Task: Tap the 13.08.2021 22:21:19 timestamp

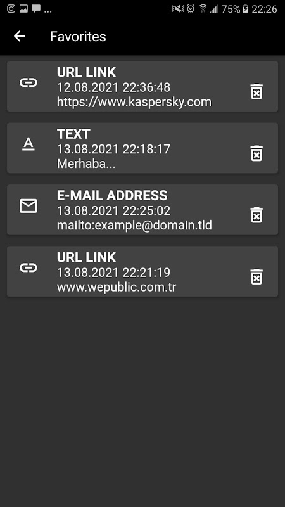Action: pyautogui.click(x=114, y=273)
